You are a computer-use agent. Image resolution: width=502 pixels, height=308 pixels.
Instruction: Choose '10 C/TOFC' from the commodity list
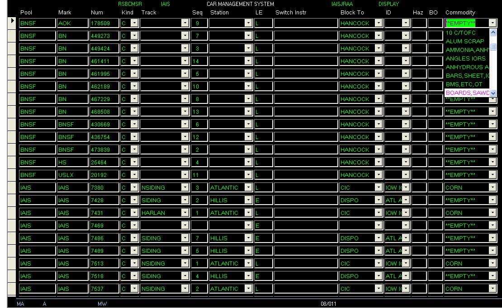pyautogui.click(x=467, y=33)
